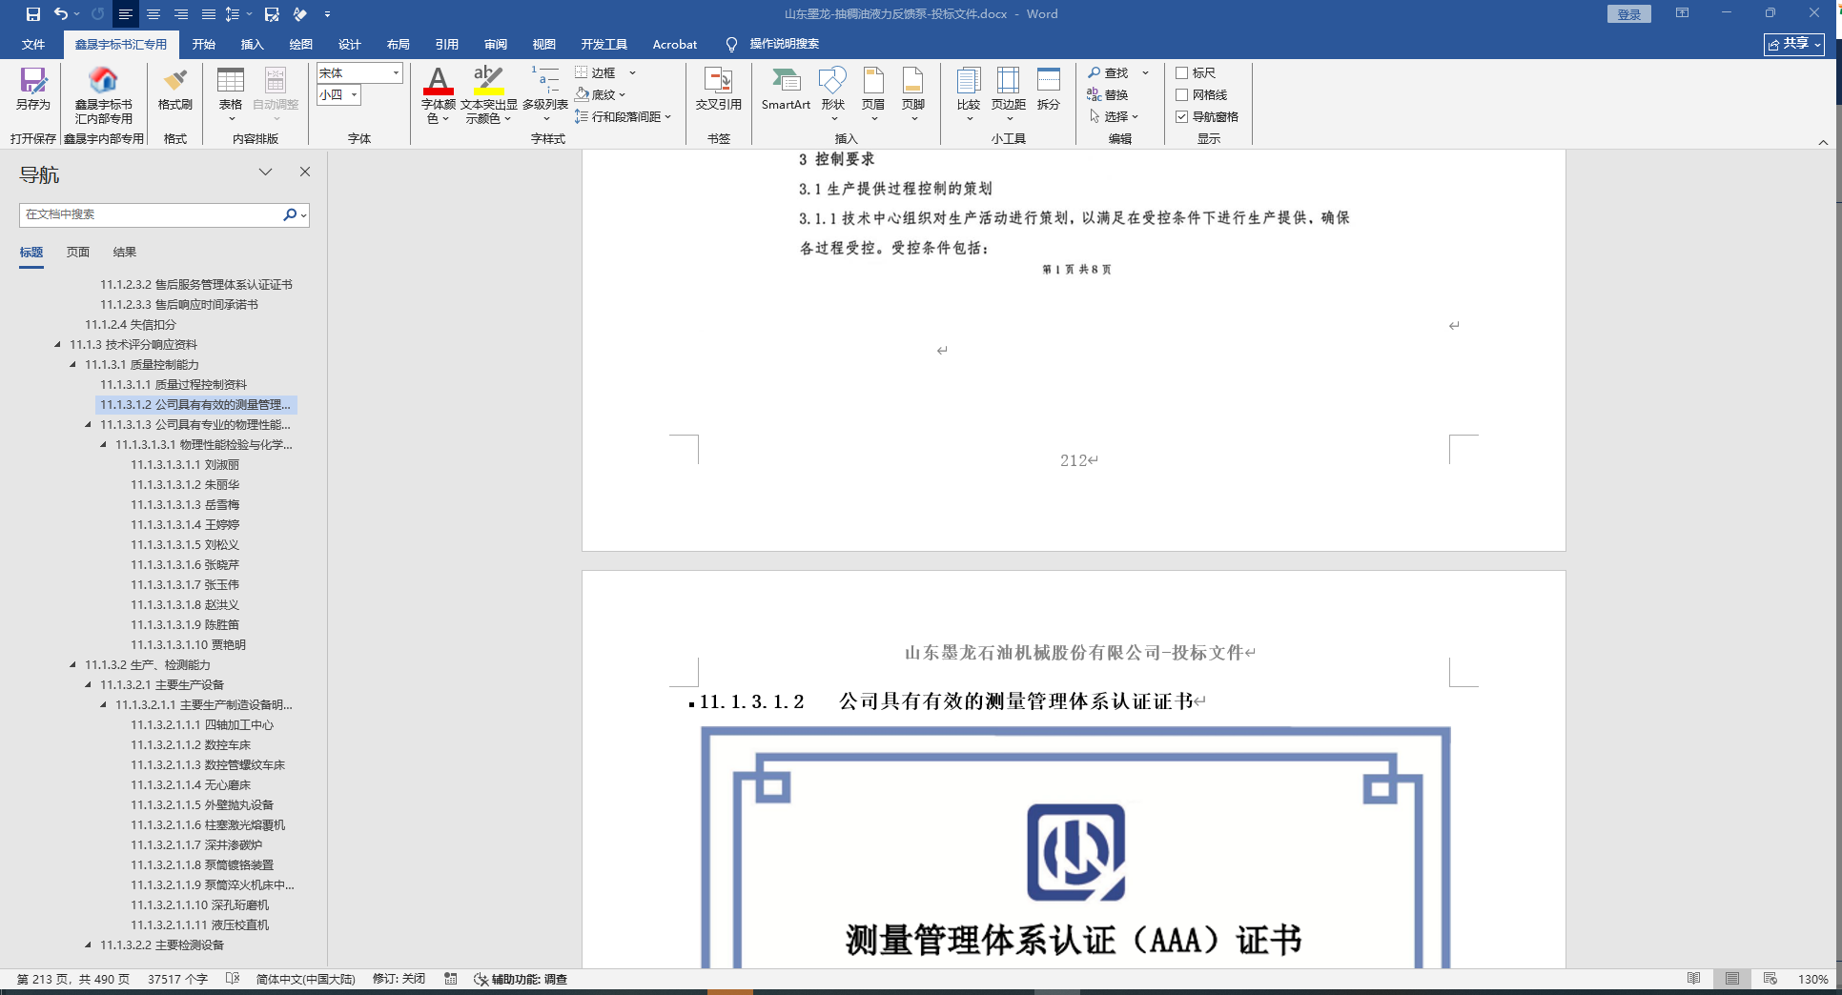Open the 页边距 margins menu
The width and height of the screenshot is (1842, 995).
point(1009,94)
